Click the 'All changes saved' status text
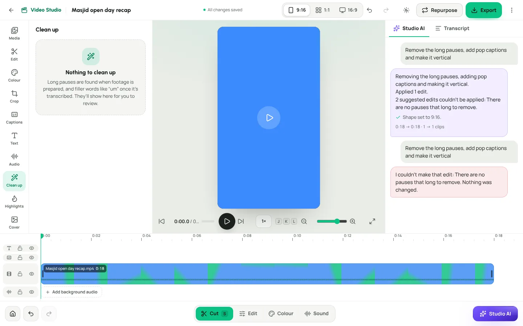This screenshot has width=523, height=326. click(223, 10)
